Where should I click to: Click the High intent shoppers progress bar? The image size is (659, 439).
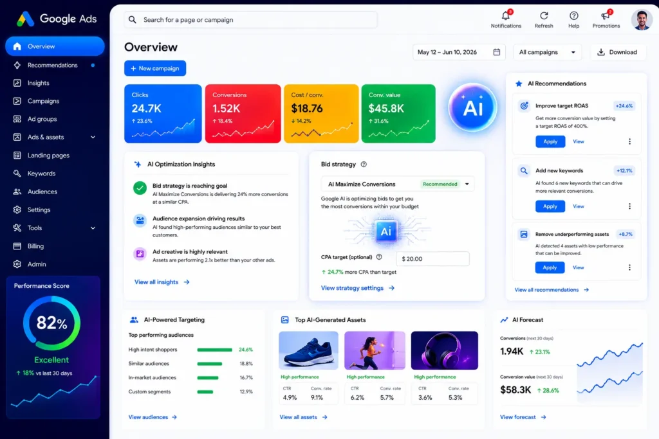click(214, 350)
